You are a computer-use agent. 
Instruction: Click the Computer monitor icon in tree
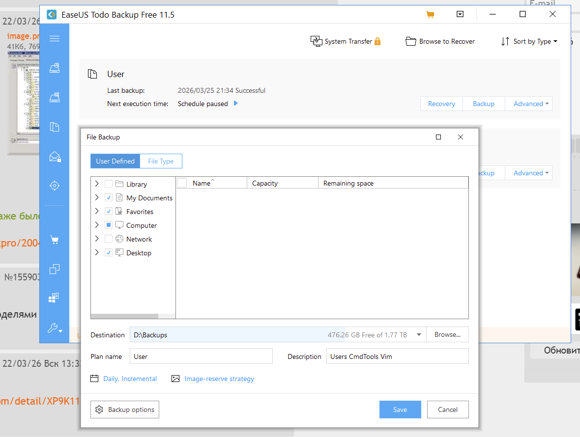click(x=119, y=225)
